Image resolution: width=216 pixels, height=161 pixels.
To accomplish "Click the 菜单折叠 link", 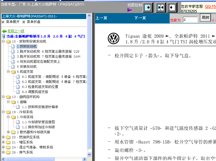I will point(33,22).
